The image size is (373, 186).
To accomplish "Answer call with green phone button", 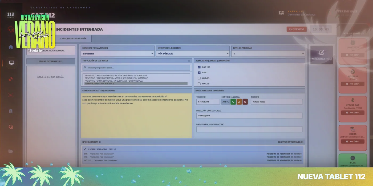I will pyautogui.click(x=233, y=102).
